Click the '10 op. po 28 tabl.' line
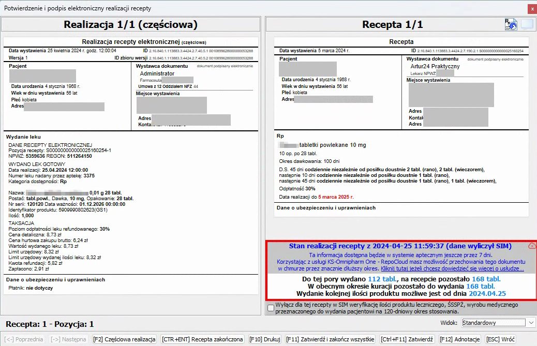This screenshot has width=537, height=346. (x=298, y=153)
